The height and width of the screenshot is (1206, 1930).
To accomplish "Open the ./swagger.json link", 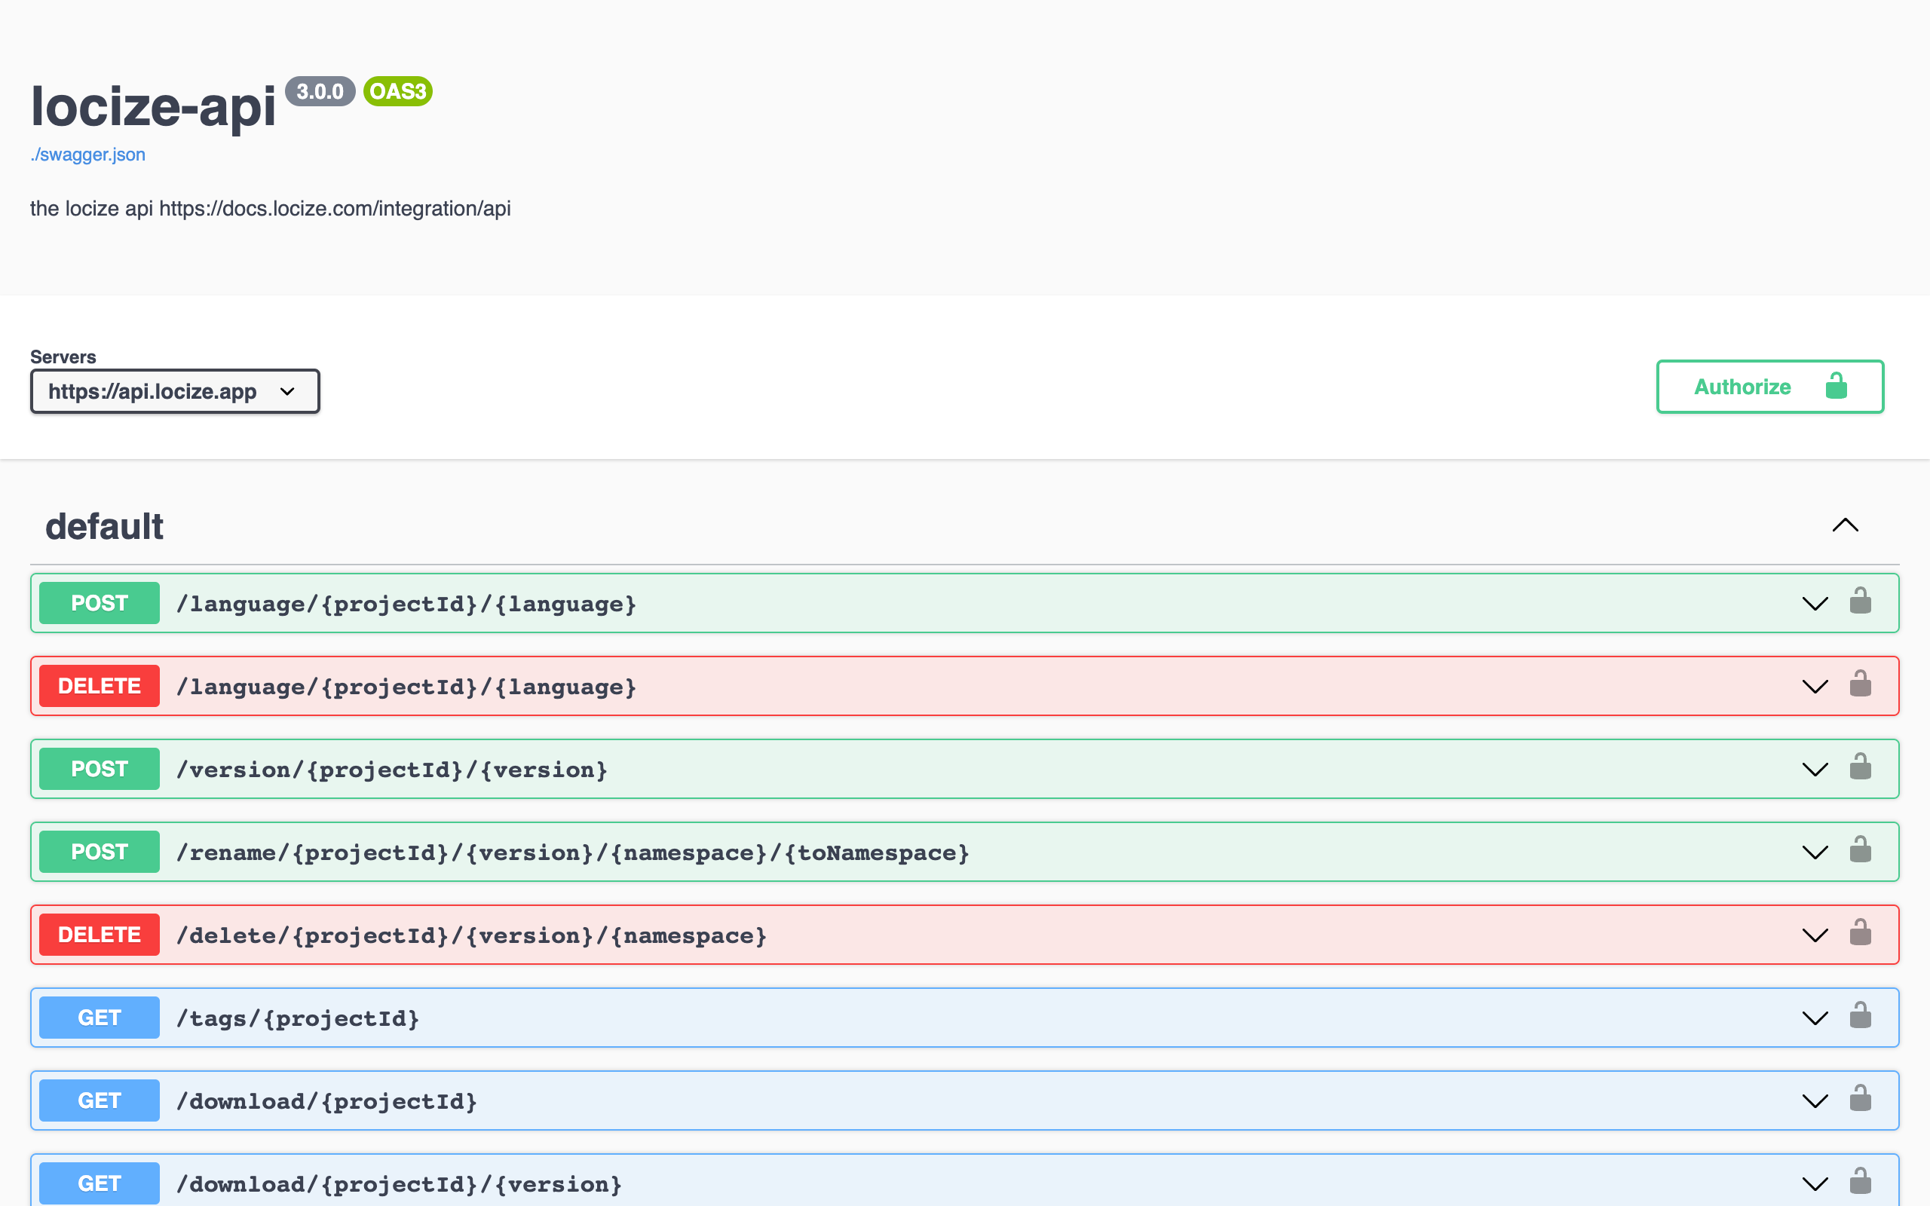I will click(x=87, y=154).
